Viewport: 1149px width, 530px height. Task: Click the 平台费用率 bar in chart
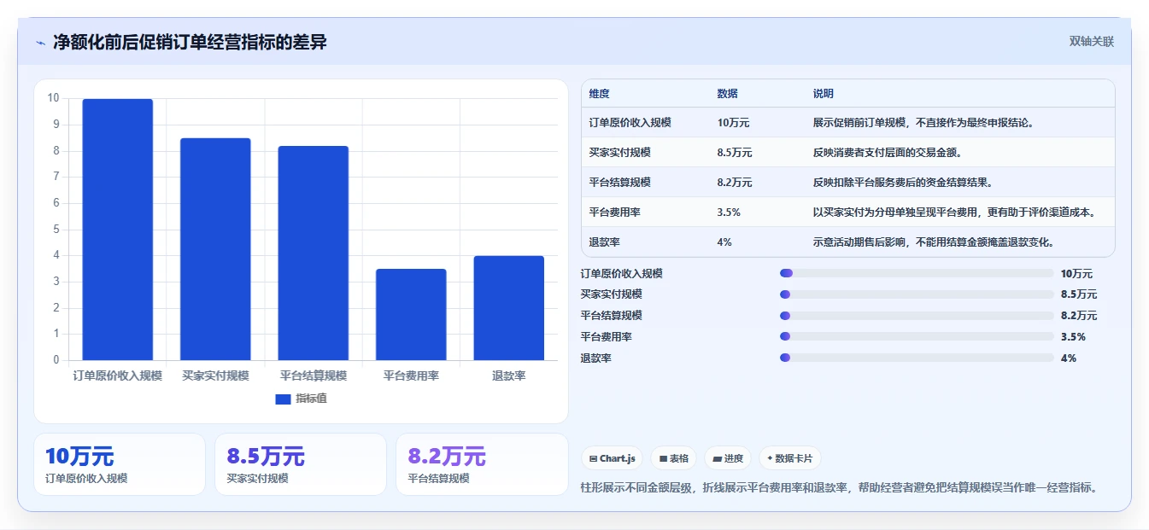pos(411,315)
